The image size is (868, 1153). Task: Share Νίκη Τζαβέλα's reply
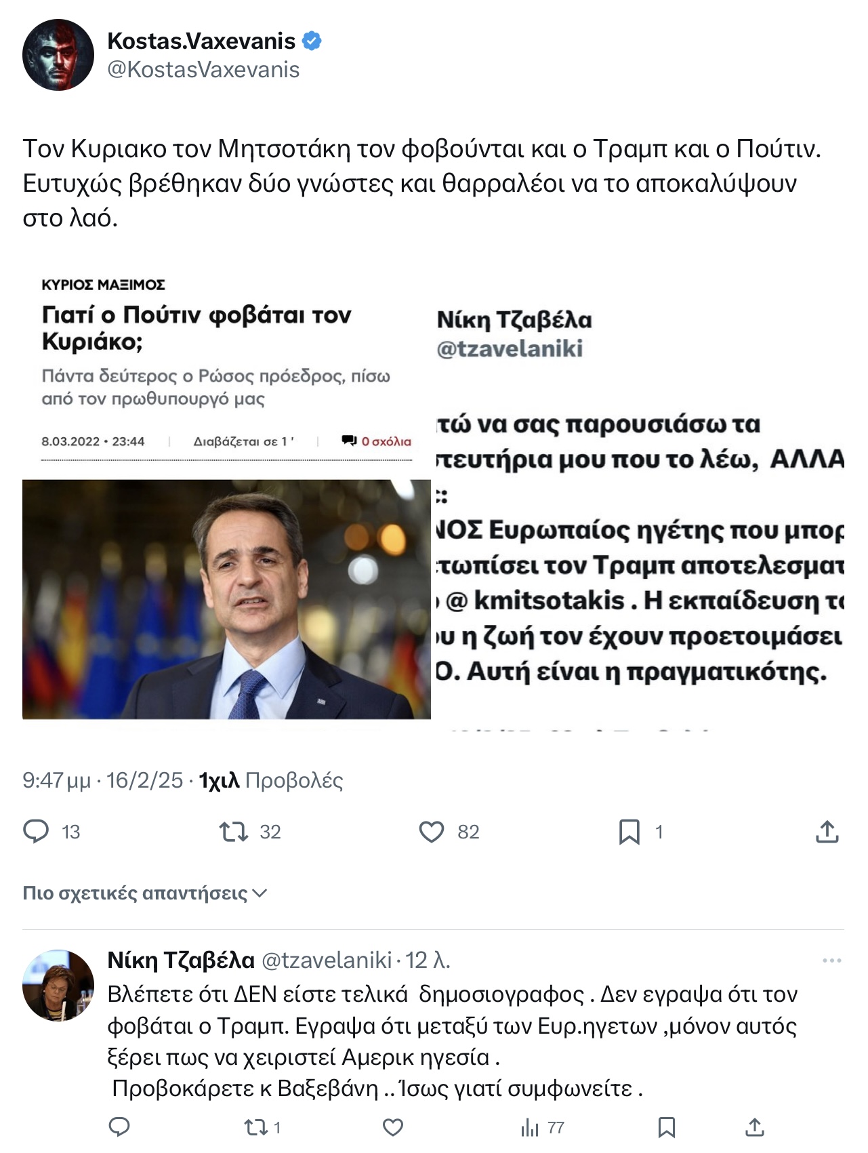point(755,1127)
